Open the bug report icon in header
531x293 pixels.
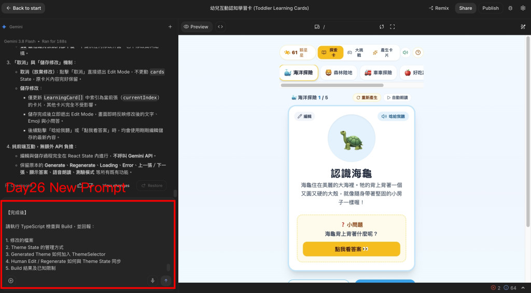point(510,8)
